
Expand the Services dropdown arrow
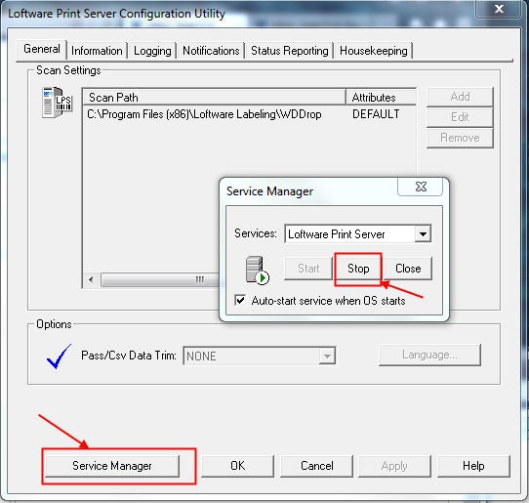(423, 233)
